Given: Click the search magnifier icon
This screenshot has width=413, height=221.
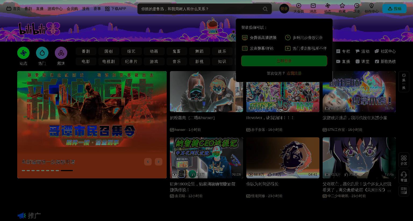Looking at the screenshot, I should click(x=265, y=9).
